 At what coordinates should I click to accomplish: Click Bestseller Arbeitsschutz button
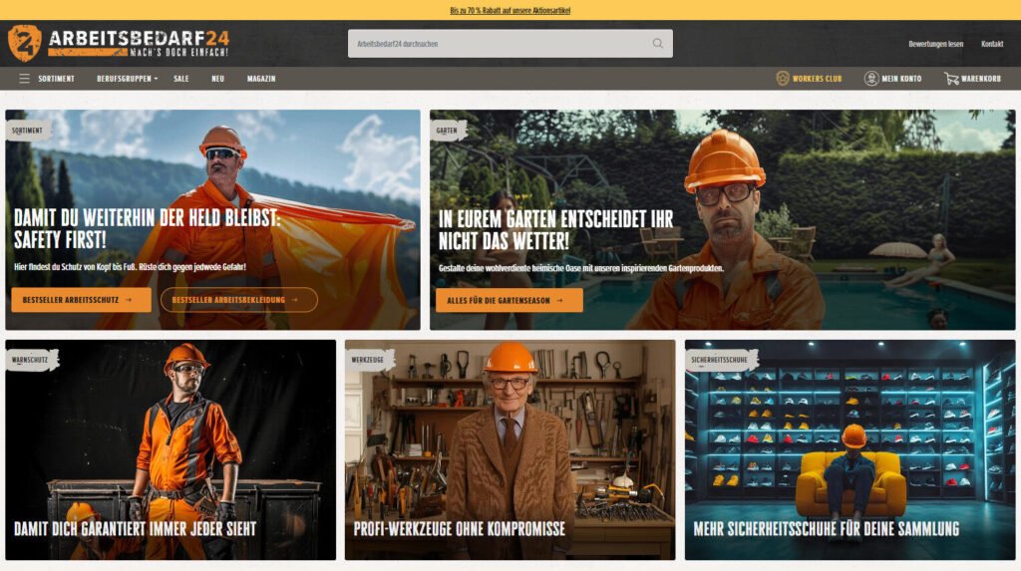(81, 300)
